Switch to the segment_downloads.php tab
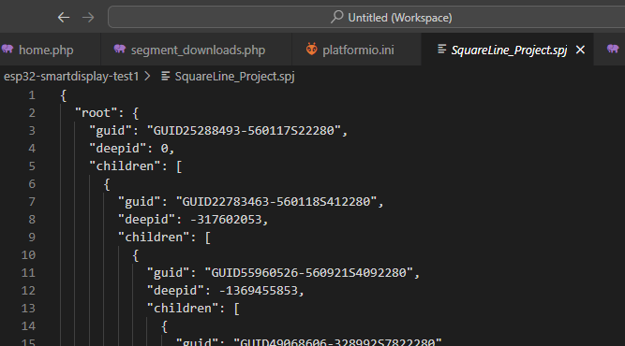The height and width of the screenshot is (346, 625). tap(197, 50)
